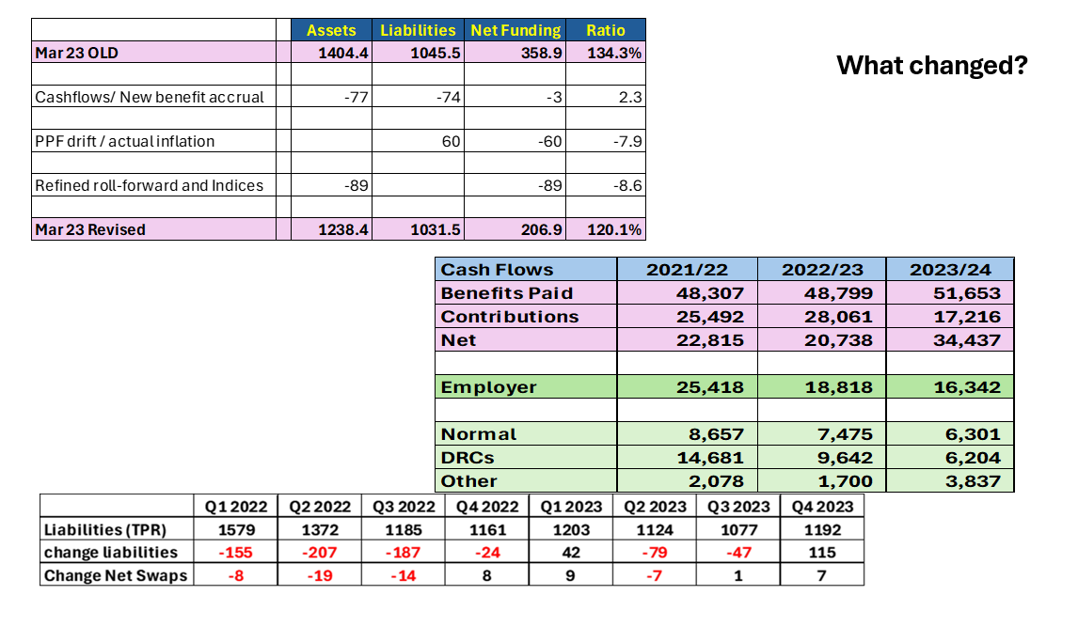Click the "What changed?" title text
1078x643 pixels.
pyautogui.click(x=931, y=66)
